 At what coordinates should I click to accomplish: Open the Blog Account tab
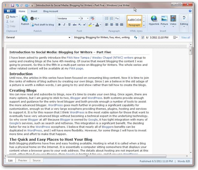(51, 11)
